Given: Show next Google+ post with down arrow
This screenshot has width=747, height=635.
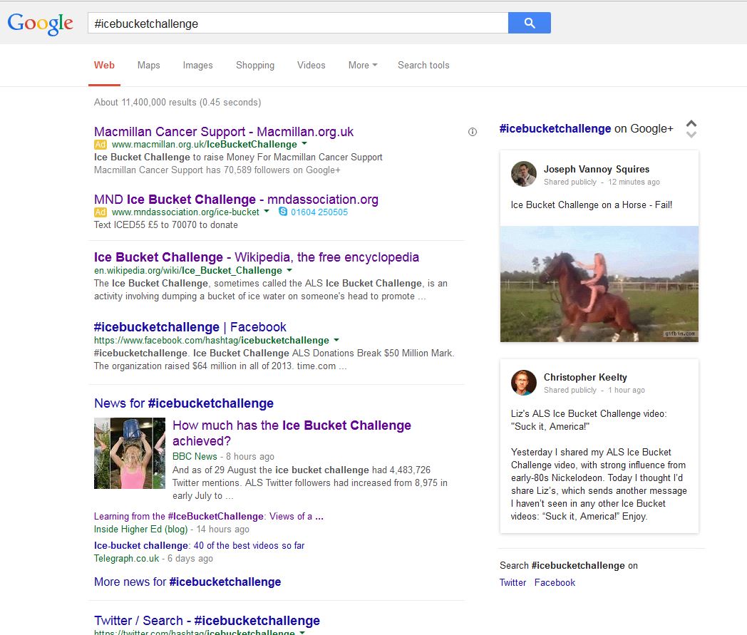Looking at the screenshot, I should coord(691,134).
